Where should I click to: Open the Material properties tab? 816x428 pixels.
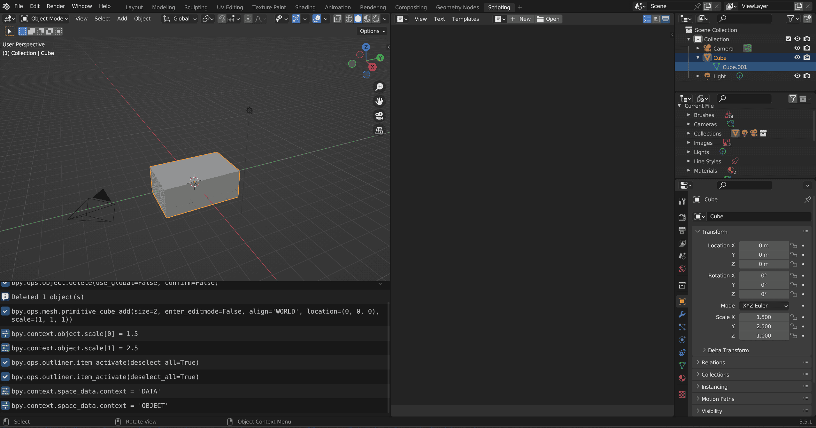tap(682, 378)
